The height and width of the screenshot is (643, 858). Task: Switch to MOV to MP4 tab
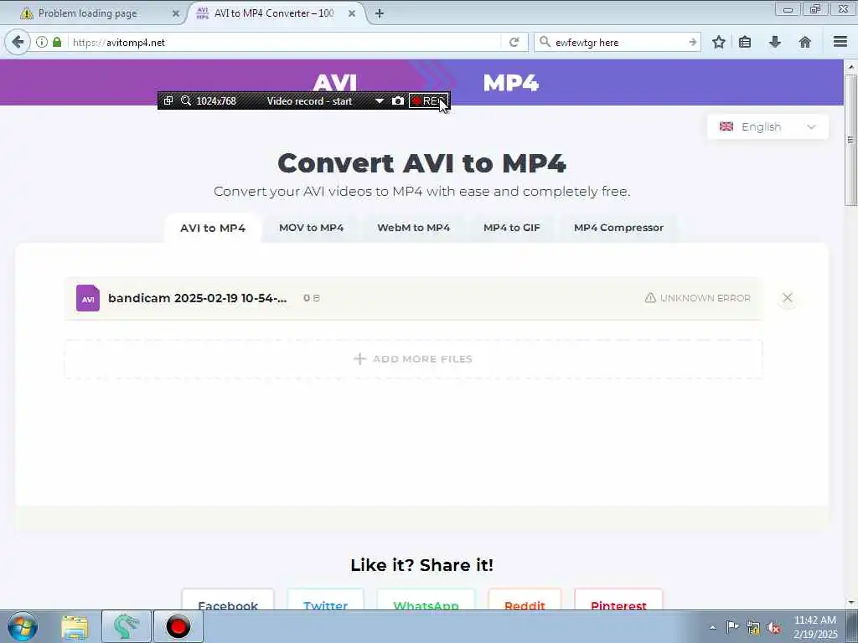click(x=312, y=228)
